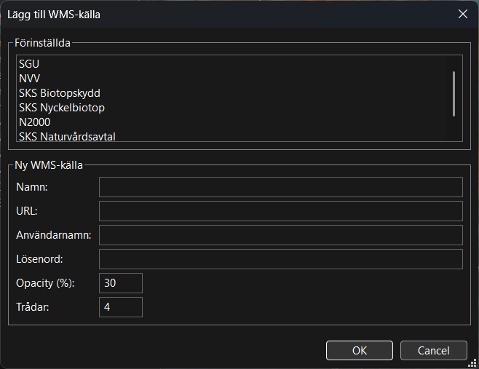This screenshot has height=369, width=479.
Task: Click the Lösenord password field
Action: pyautogui.click(x=281, y=259)
